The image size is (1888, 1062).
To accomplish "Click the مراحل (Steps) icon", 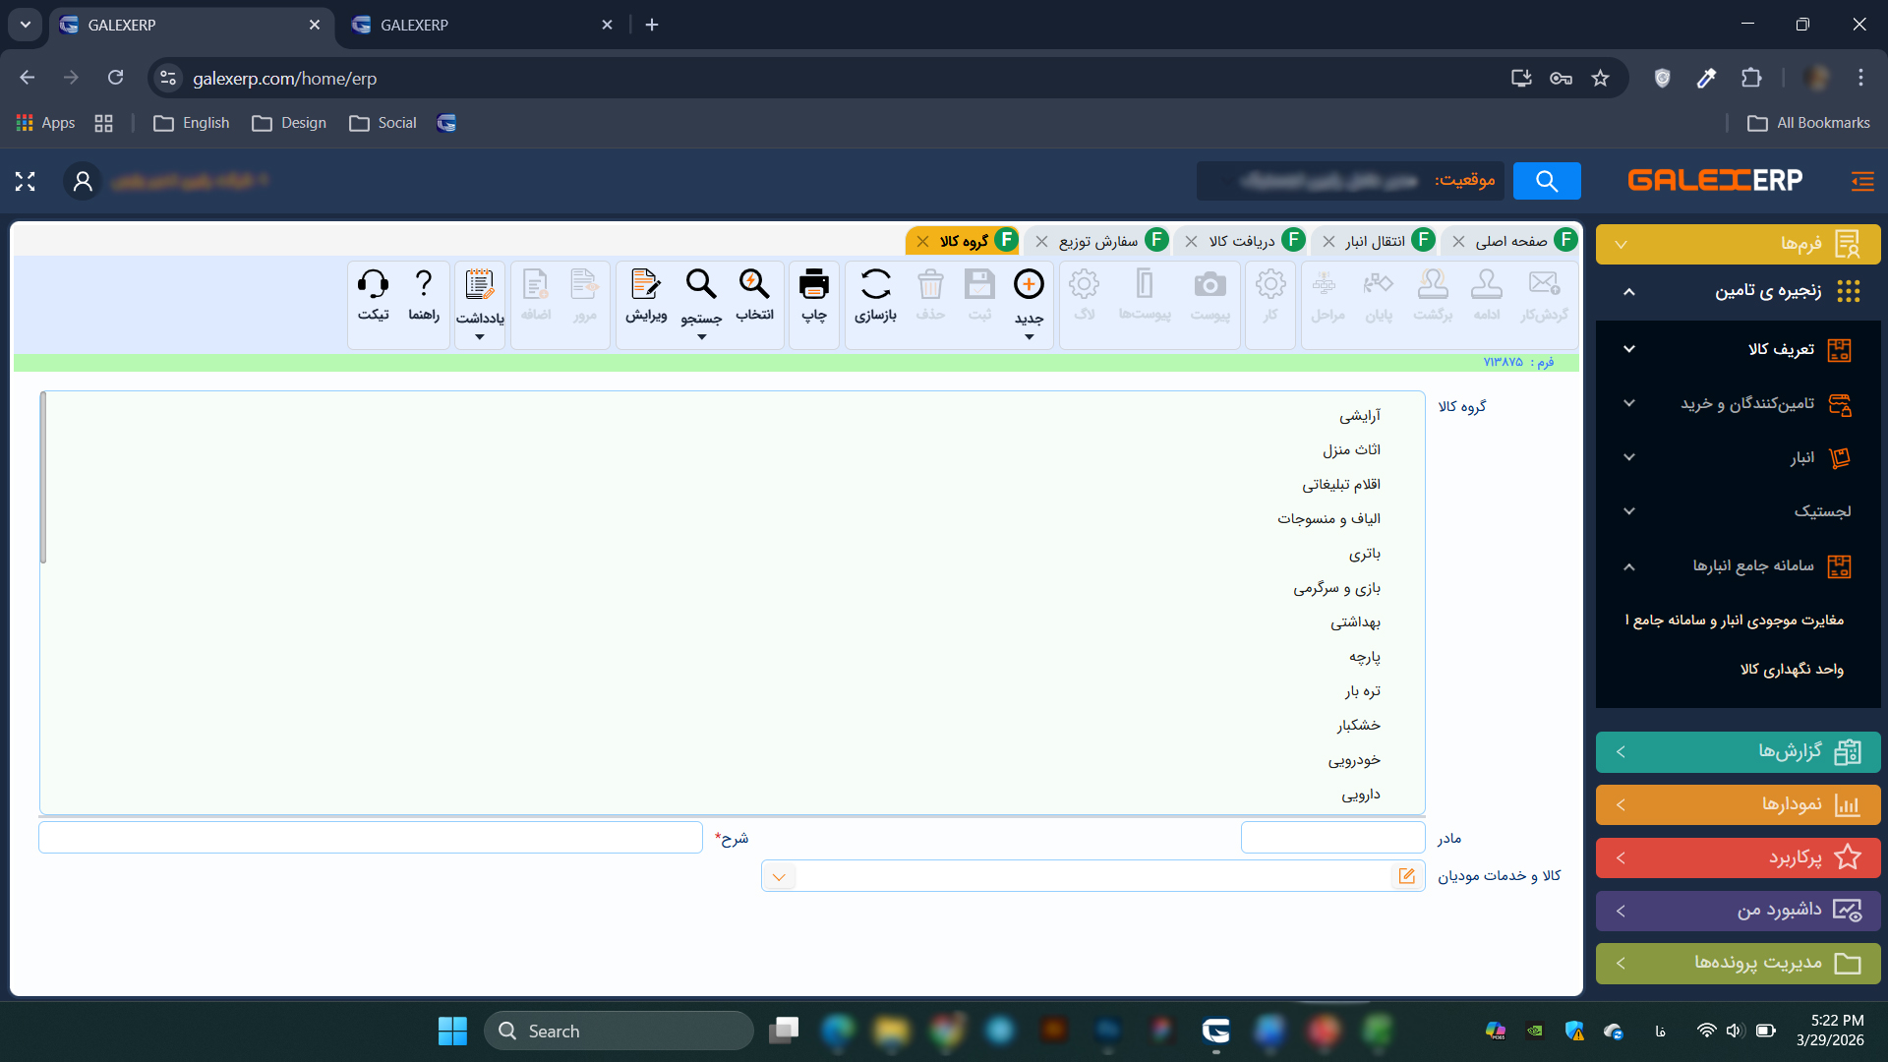I will click(1325, 285).
